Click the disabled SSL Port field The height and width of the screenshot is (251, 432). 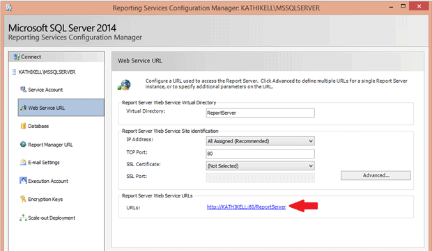click(x=260, y=177)
